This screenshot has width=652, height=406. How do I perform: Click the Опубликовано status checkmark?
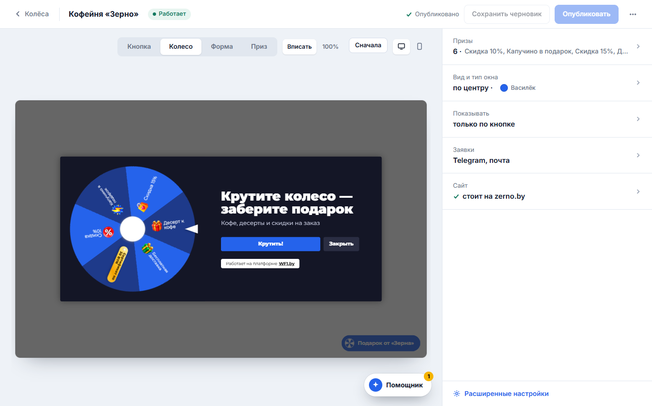click(x=409, y=14)
